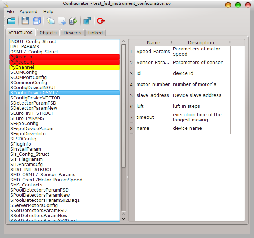
Task: Click the add device contacts icon
Action: (73, 21)
